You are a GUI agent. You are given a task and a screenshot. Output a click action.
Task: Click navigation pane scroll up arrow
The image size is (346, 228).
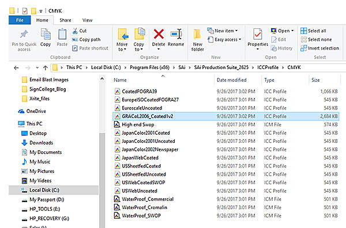tap(102, 79)
